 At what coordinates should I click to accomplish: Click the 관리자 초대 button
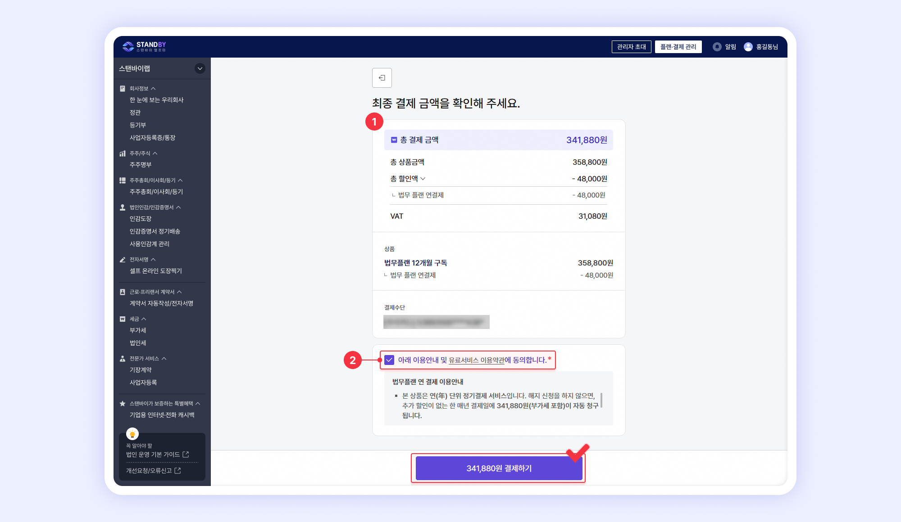pyautogui.click(x=631, y=47)
